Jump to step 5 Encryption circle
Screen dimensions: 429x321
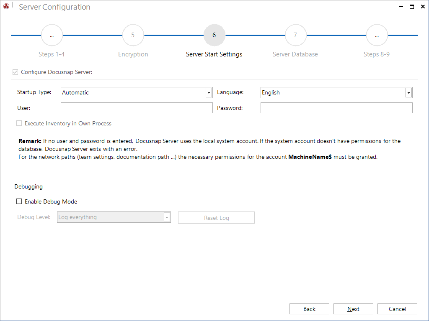[133, 35]
